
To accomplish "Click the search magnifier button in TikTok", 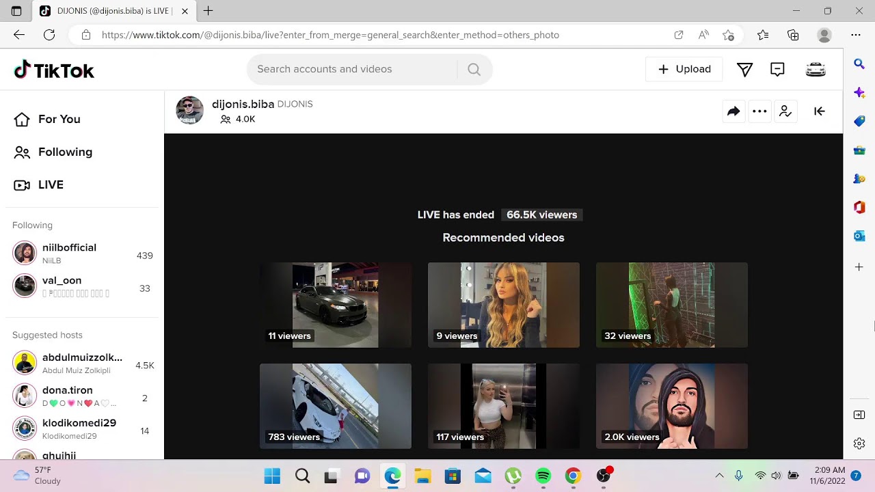I will pos(474,69).
